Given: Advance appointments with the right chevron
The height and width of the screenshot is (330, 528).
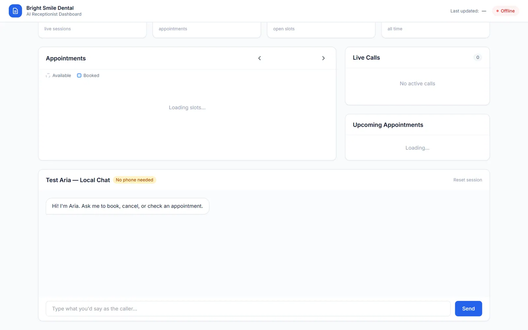Looking at the screenshot, I should [323, 58].
